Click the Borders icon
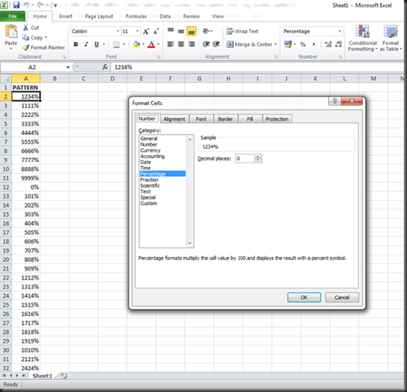Image resolution: width=407 pixels, height=392 pixels. point(116,44)
